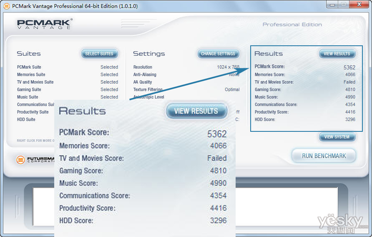Click the small Gaming Score value 4810

[x=350, y=90]
